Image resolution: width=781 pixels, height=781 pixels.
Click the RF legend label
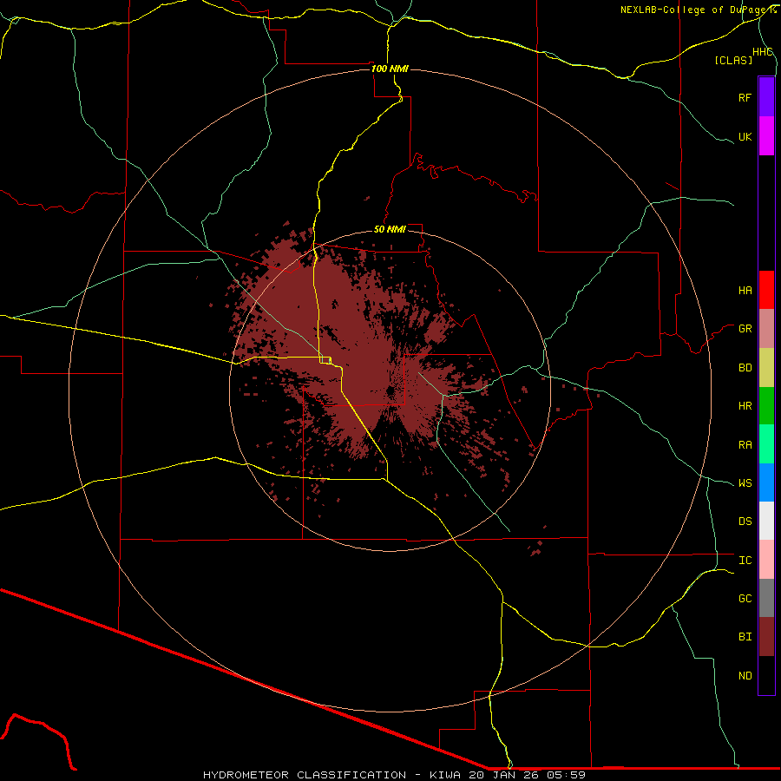745,97
